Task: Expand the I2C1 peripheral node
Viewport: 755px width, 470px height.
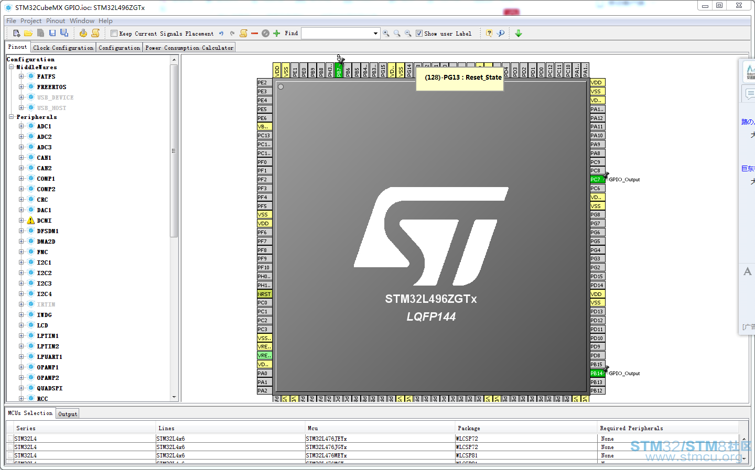Action: (21, 263)
